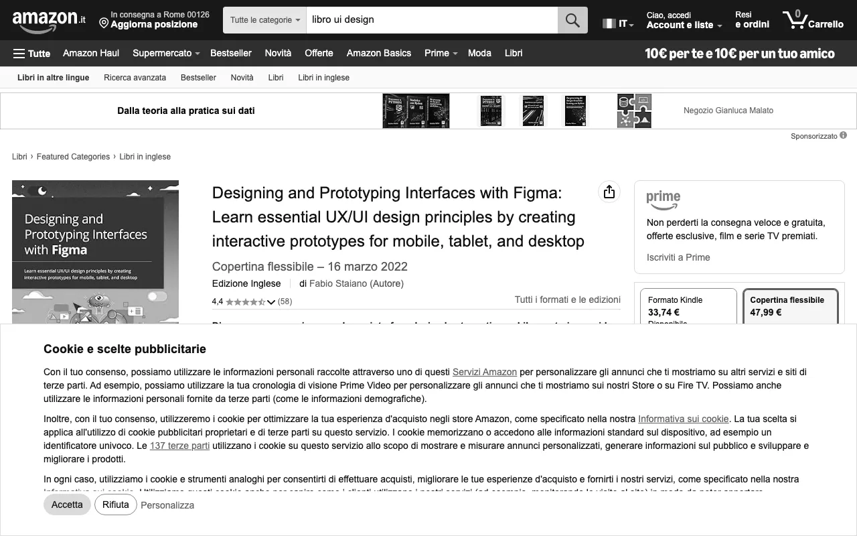This screenshot has width=857, height=536.
Task: Click the Prime logo in sidebar
Action: (664, 200)
